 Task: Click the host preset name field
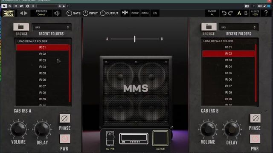pos(47,6)
